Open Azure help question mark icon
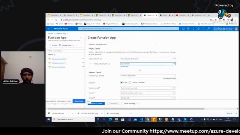The image size is (240, 135). click(203, 28)
